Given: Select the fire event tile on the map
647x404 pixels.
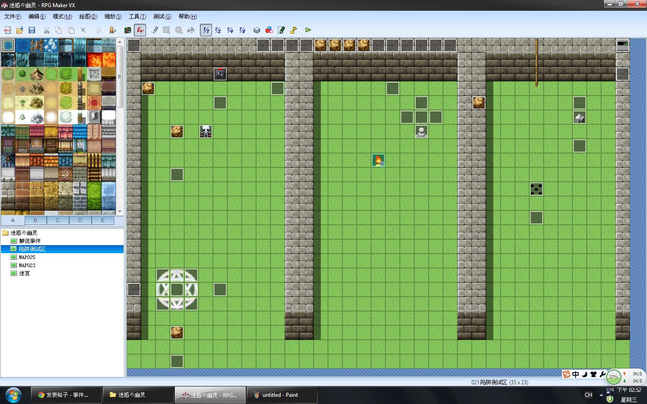Looking at the screenshot, I should click(378, 160).
